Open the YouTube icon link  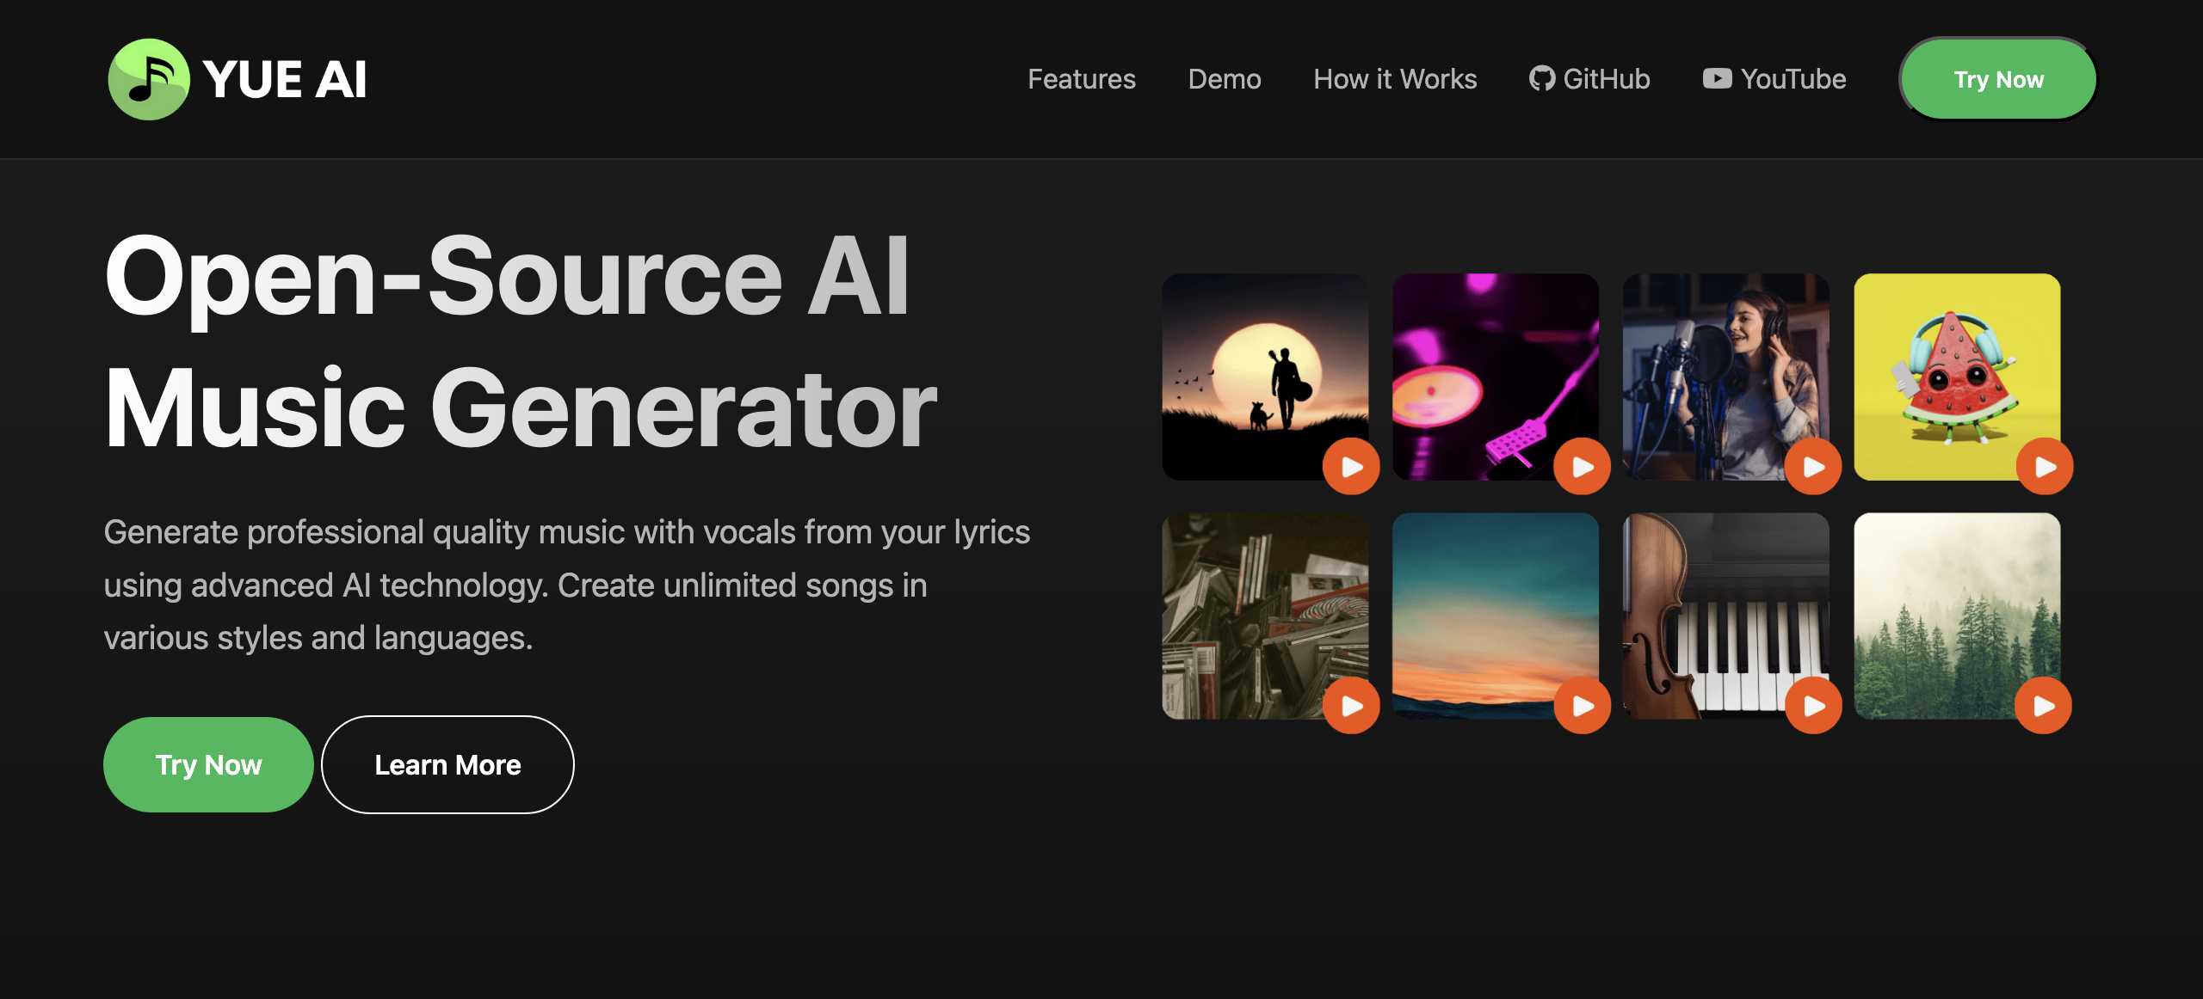[1717, 78]
